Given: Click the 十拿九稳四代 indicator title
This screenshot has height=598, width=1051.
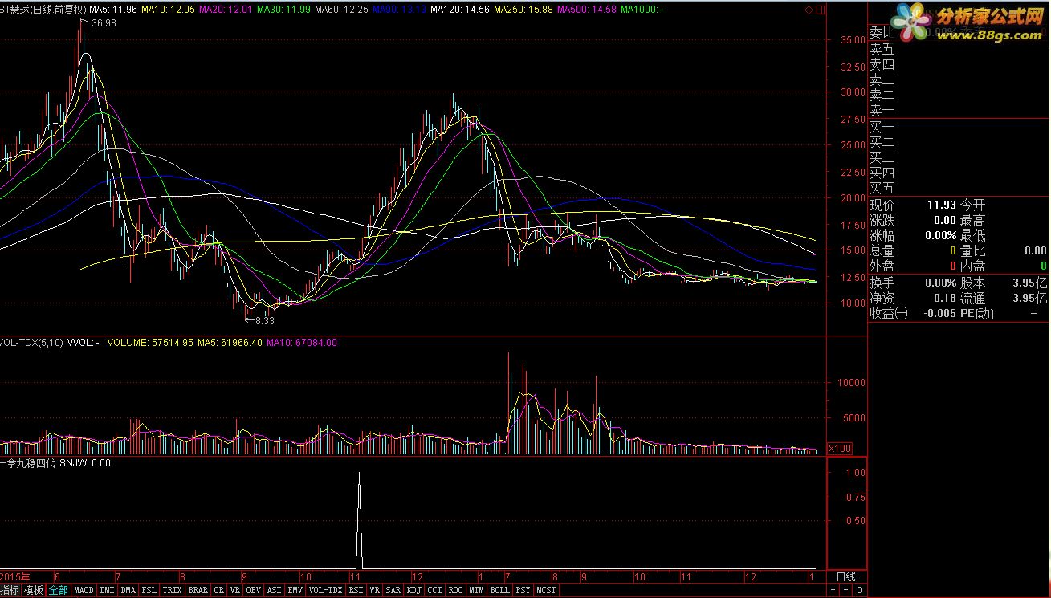Looking at the screenshot, I should pyautogui.click(x=28, y=463).
